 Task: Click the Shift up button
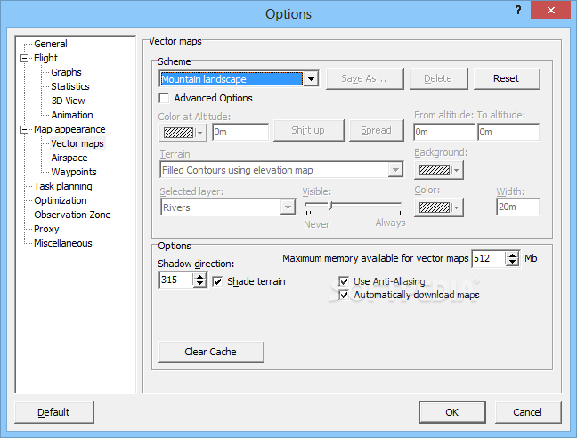point(308,130)
